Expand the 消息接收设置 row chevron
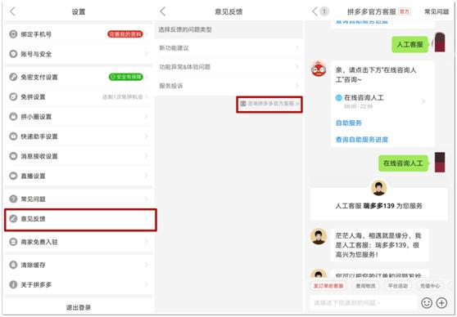The height and width of the screenshot is (317, 457). point(147,156)
